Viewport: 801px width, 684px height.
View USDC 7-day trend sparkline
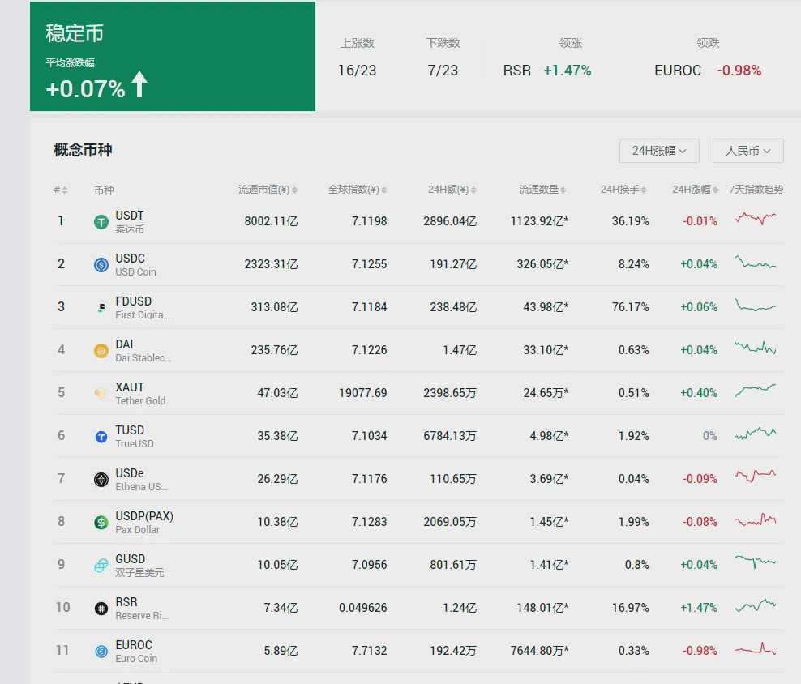click(756, 262)
